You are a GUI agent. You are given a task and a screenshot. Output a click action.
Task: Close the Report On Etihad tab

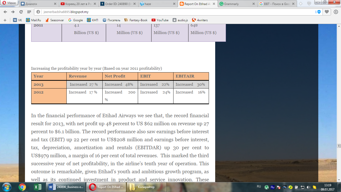point(214,4)
